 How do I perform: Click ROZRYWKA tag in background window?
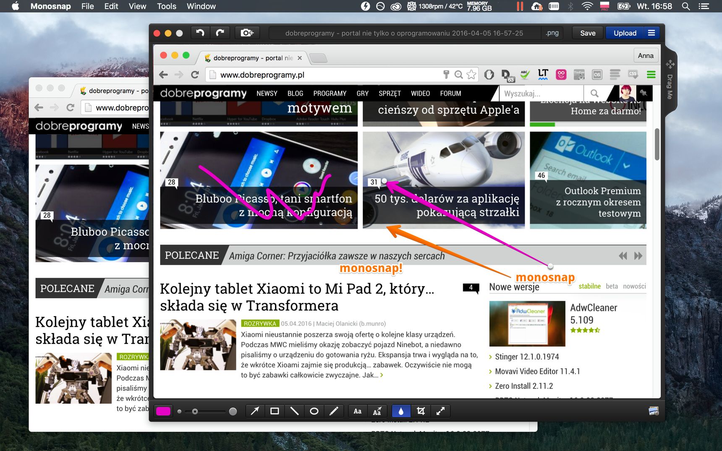click(x=133, y=357)
